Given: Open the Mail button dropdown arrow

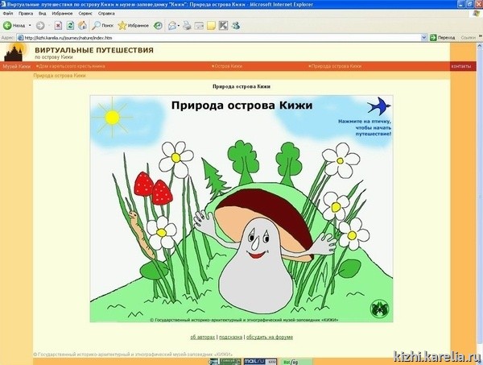Looking at the screenshot, I should point(179,26).
